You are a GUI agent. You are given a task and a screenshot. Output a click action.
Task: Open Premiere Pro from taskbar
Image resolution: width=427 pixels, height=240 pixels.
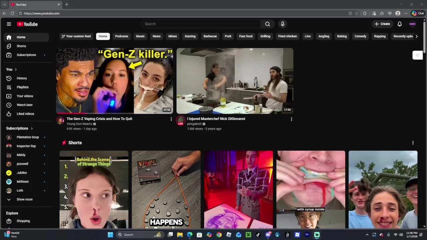[307, 235]
